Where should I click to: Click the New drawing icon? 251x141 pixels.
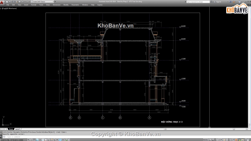7,2
